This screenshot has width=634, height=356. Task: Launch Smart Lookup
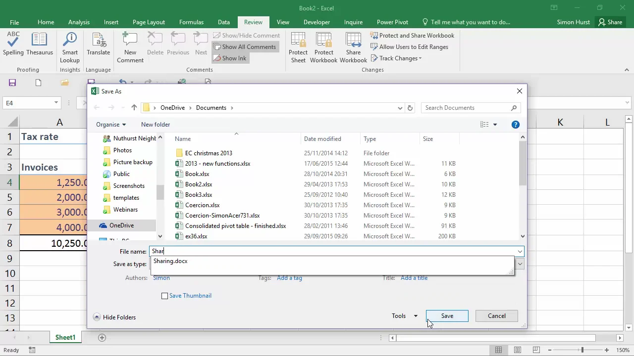tap(70, 47)
